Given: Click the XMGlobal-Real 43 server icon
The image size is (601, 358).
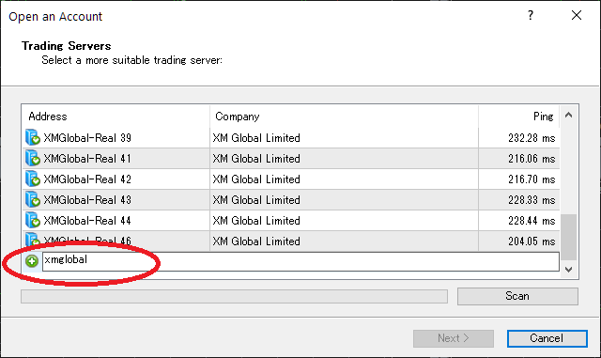Looking at the screenshot, I should [x=33, y=199].
